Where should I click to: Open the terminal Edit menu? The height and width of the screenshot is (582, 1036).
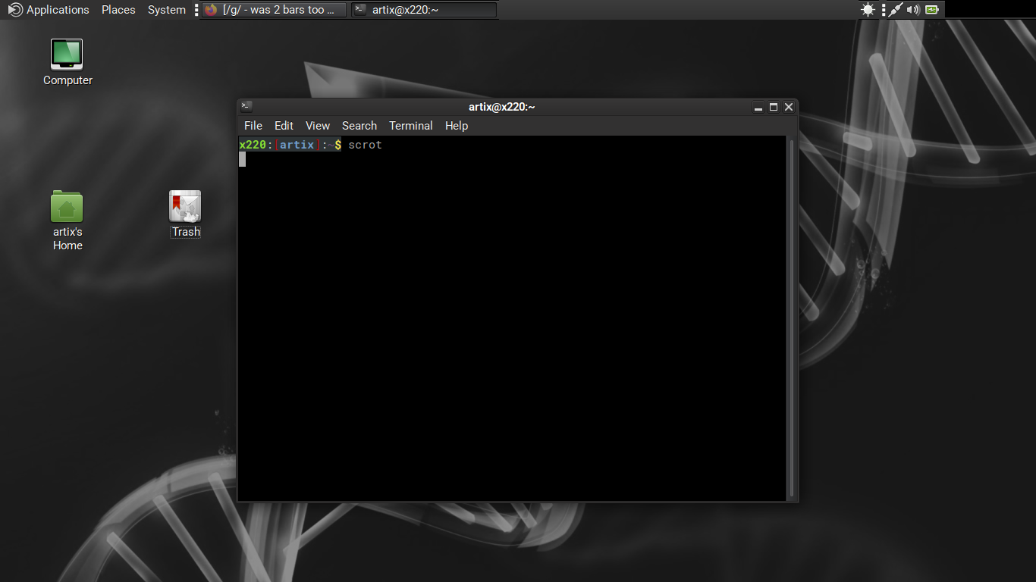click(x=284, y=126)
